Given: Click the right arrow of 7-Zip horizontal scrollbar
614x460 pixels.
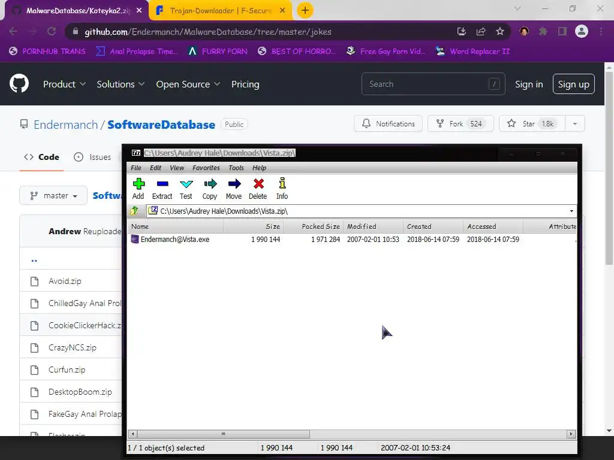Looking at the screenshot, I should coord(571,434).
